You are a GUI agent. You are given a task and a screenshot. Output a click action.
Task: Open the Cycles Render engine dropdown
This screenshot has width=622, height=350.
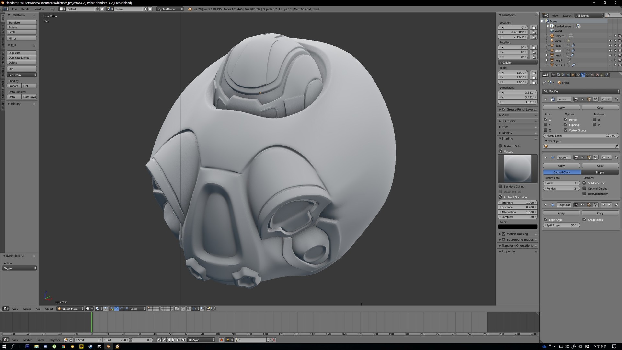[x=170, y=9]
